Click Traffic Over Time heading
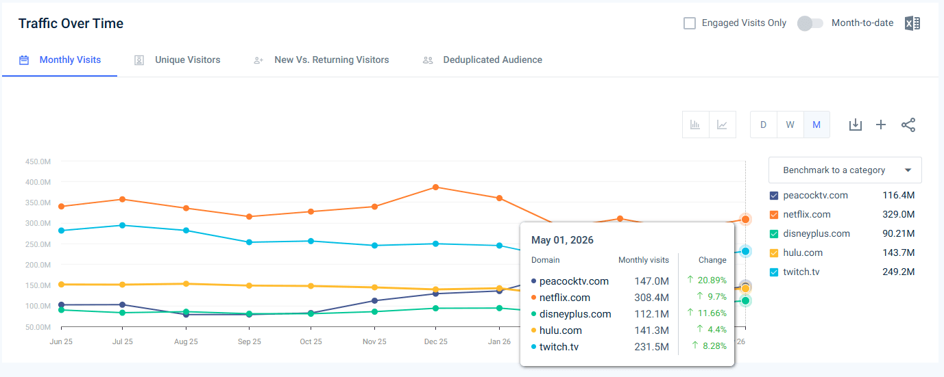The width and height of the screenshot is (944, 377). pyautogui.click(x=71, y=23)
